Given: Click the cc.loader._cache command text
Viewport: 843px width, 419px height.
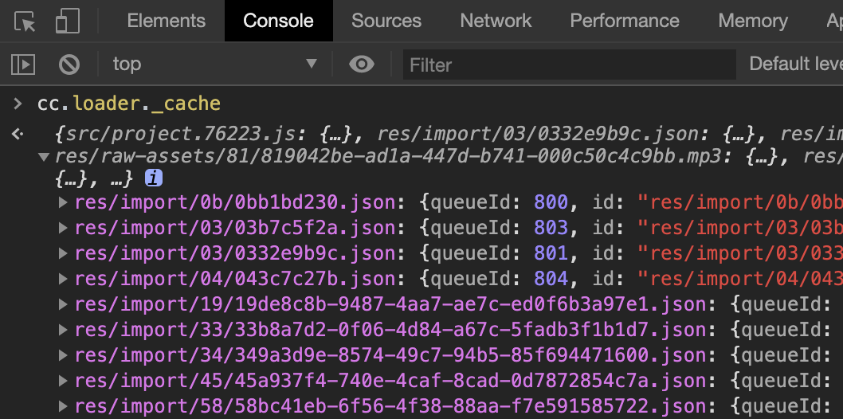Looking at the screenshot, I should [x=128, y=104].
